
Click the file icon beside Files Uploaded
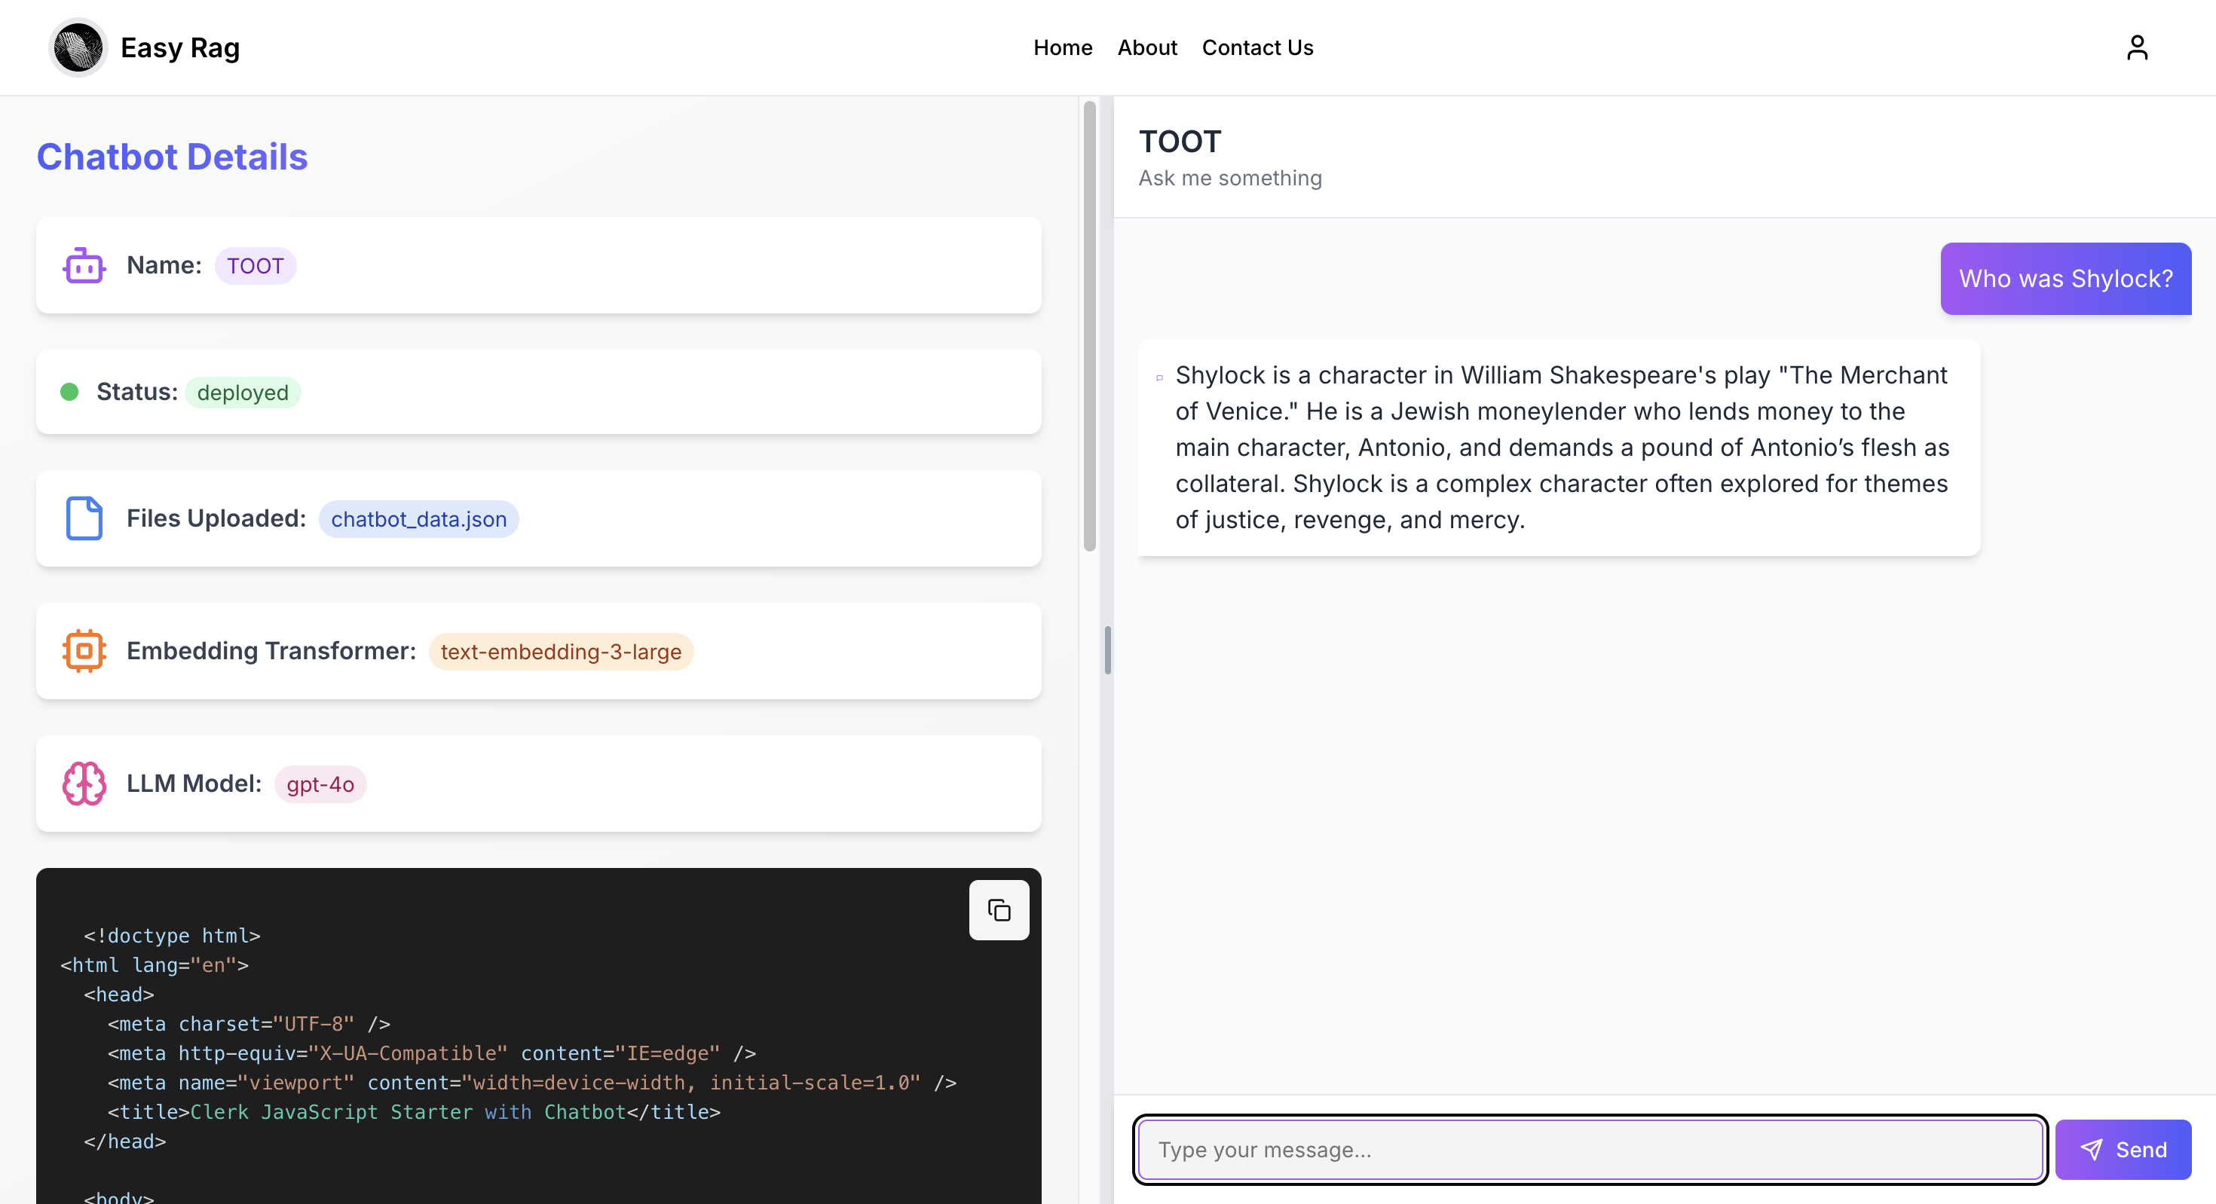(x=84, y=518)
